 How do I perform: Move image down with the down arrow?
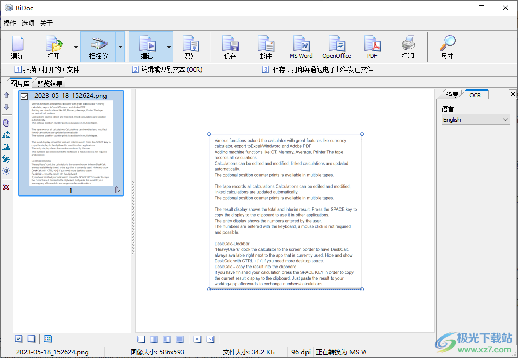point(6,107)
